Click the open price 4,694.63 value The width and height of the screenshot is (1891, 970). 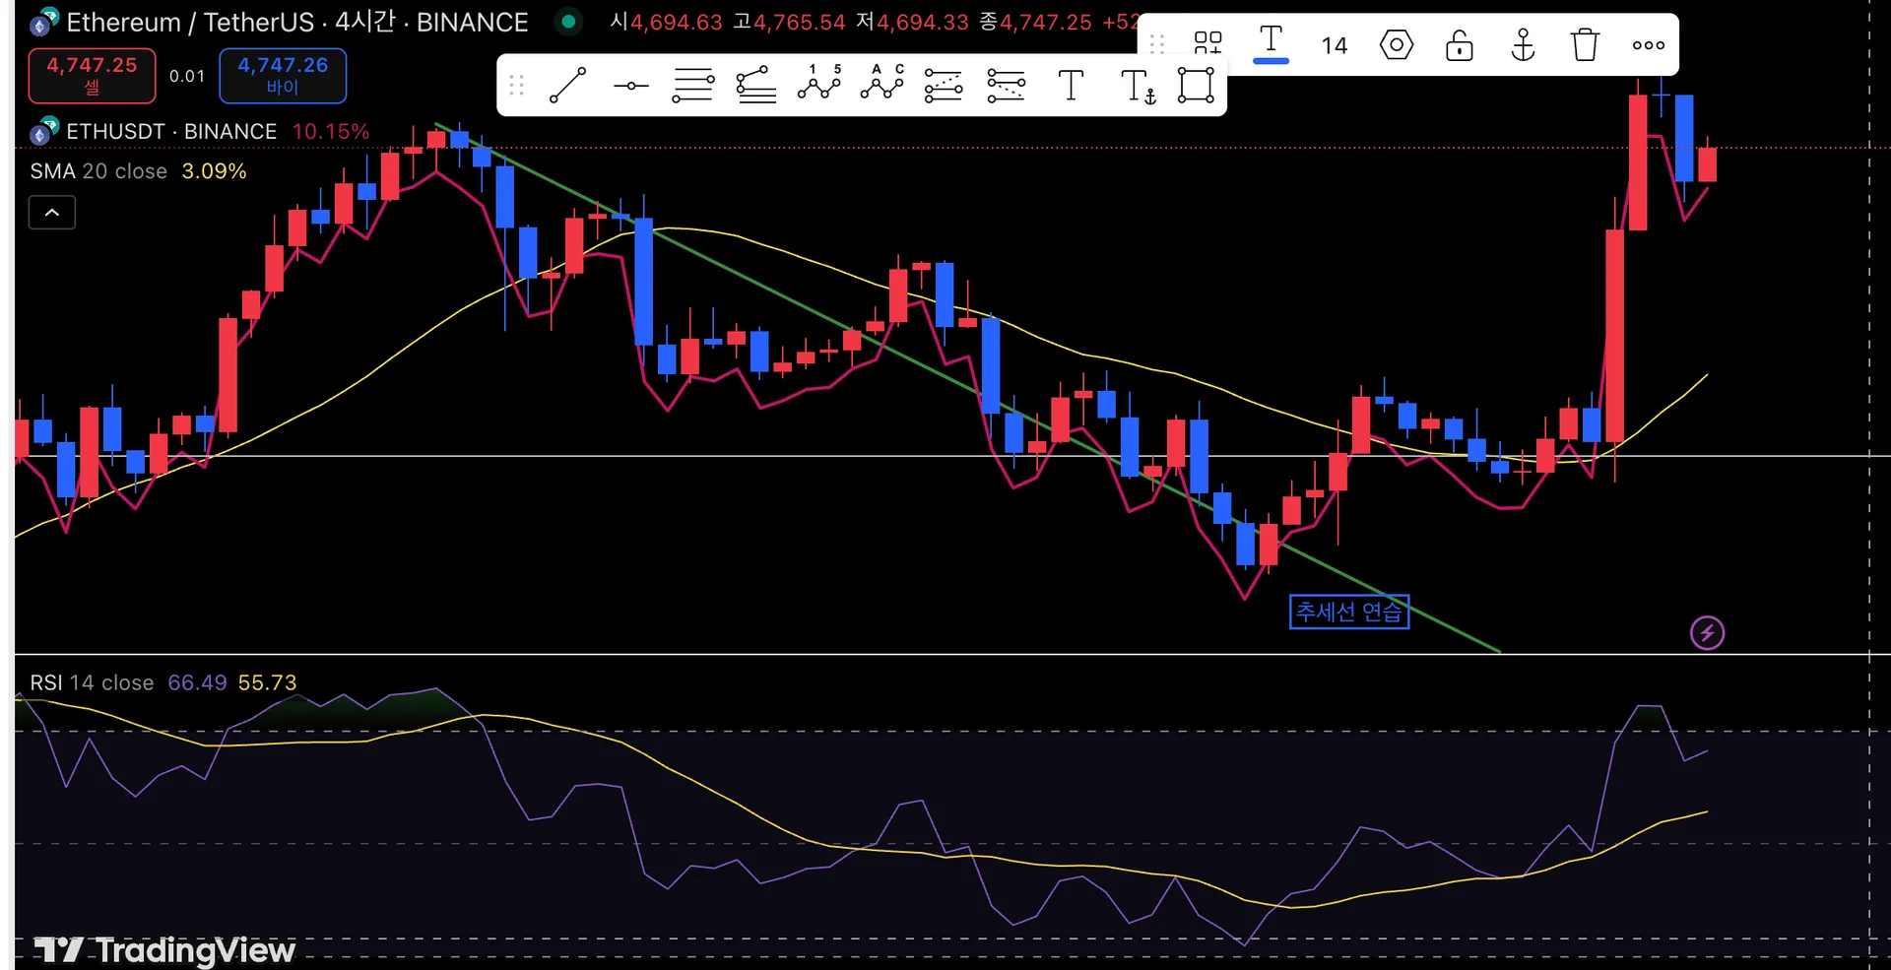click(x=676, y=22)
